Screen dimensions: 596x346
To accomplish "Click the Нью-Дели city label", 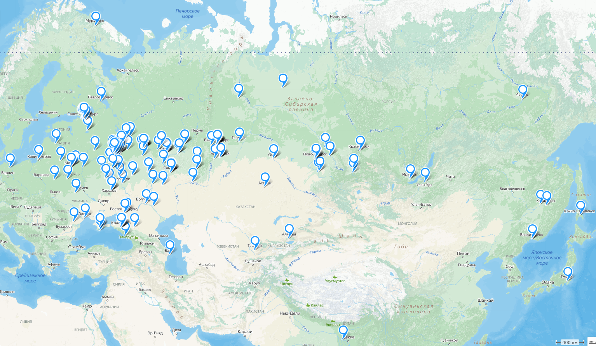I will click(x=290, y=313).
